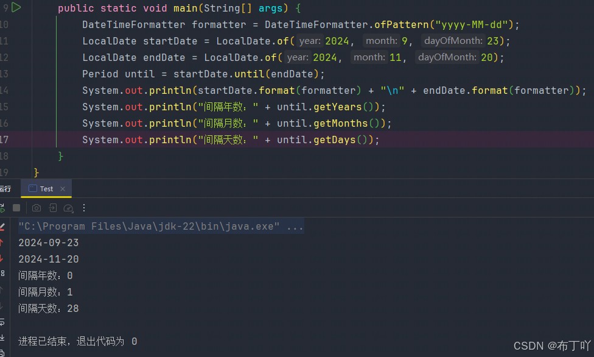
Task: Toggle soft-wrap in the console sidebar
Action: tap(2, 322)
